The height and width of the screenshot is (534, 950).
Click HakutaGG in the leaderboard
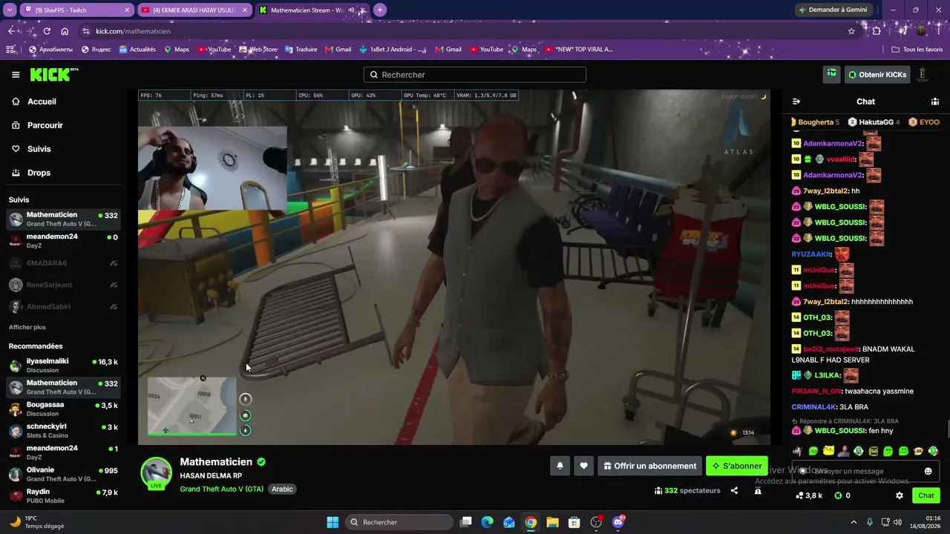874,122
